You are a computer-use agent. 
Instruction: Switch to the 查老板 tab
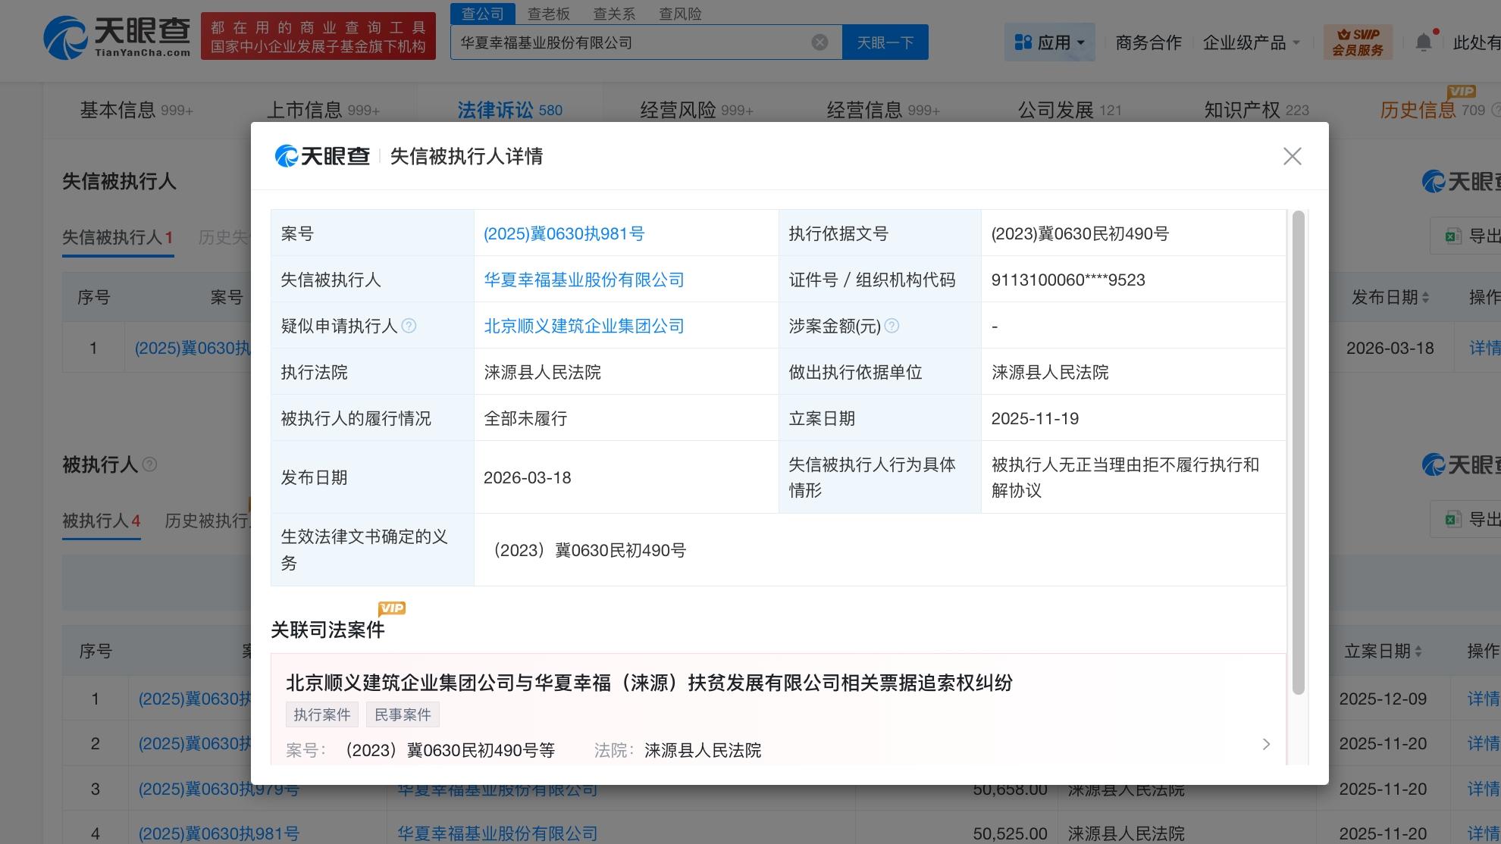550,14
